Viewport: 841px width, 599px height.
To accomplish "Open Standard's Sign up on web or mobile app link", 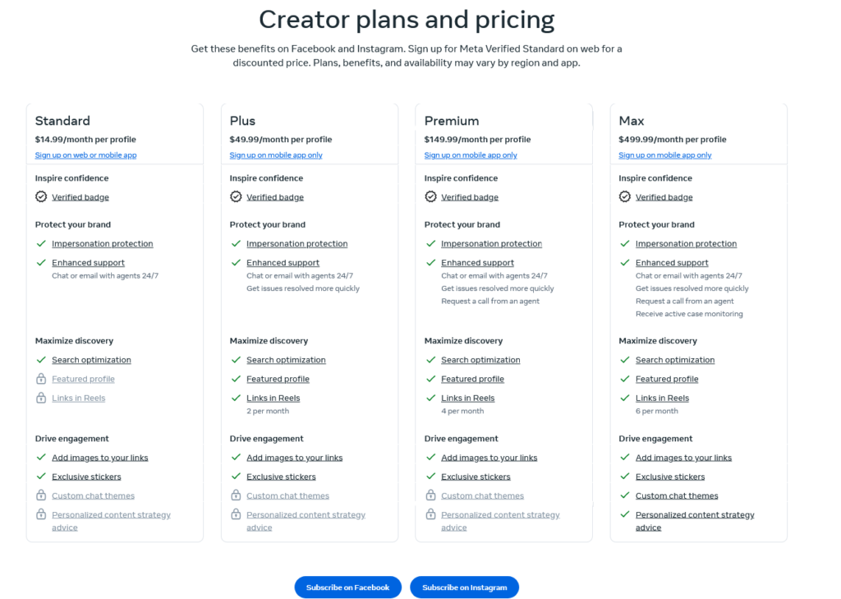I will coord(85,155).
